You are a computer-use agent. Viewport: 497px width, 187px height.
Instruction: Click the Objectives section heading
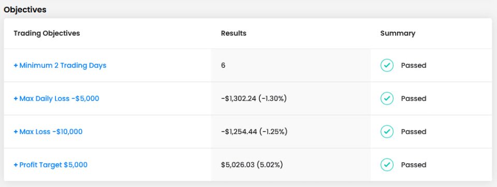pyautogui.click(x=25, y=9)
